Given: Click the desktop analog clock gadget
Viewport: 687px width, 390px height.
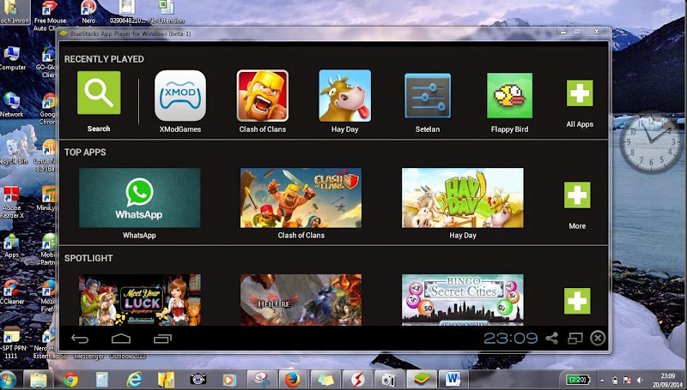Looking at the screenshot, I should point(651,142).
